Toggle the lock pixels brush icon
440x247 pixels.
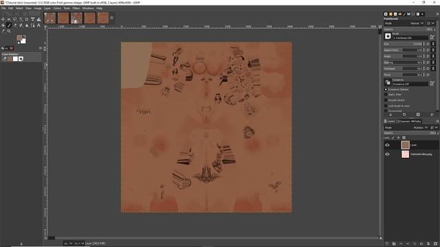[393, 138]
